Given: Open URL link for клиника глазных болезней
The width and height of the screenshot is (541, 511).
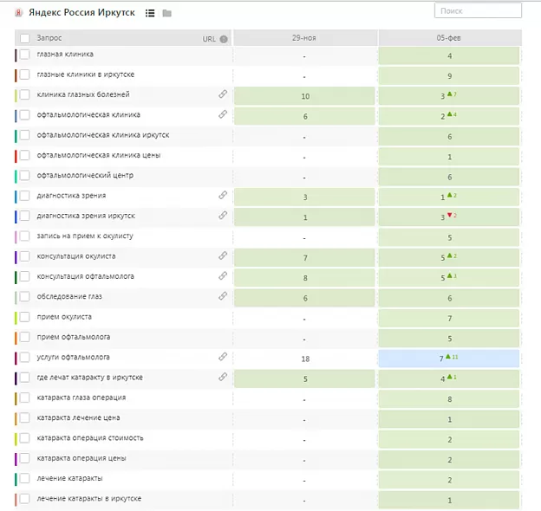Looking at the screenshot, I should tap(223, 94).
